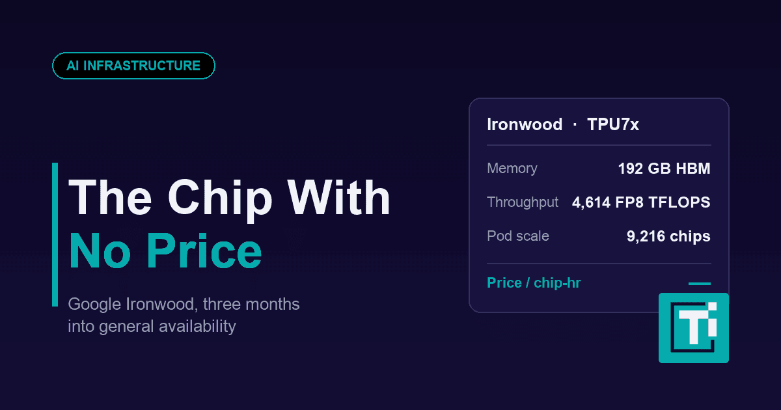
Task: Click the teal dash beside Price / chip-hr
Action: pos(699,284)
